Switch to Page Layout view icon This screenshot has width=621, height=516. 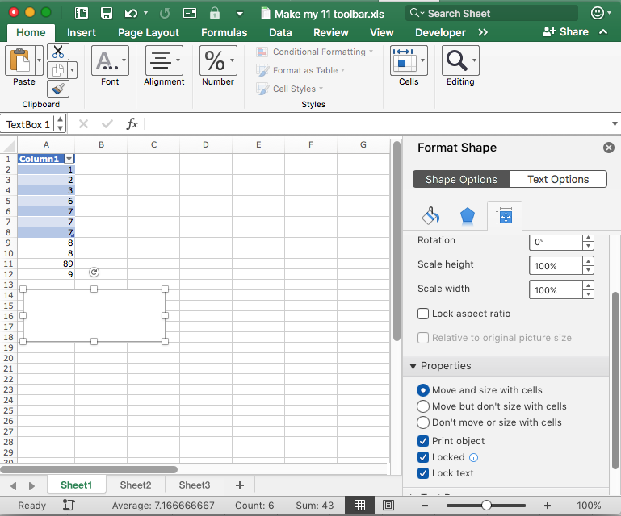coord(388,506)
